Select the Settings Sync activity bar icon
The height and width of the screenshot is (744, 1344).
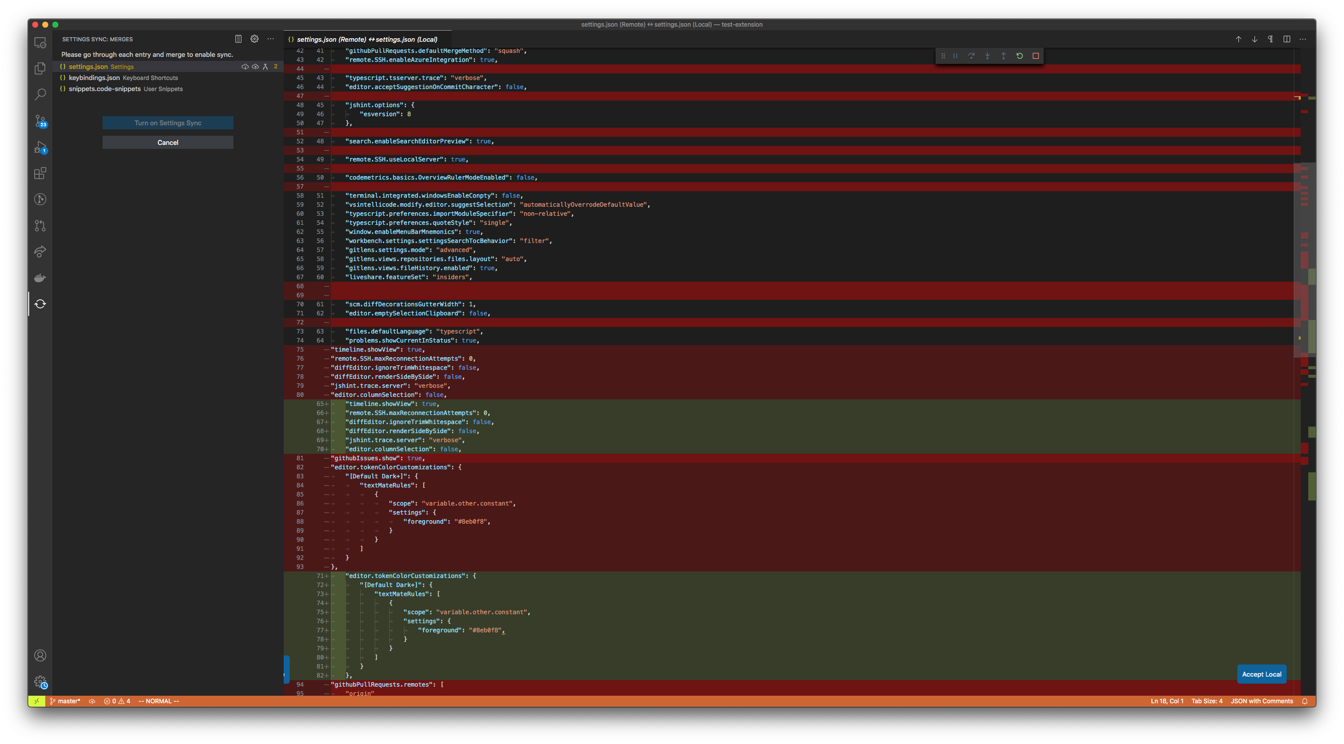[40, 304]
